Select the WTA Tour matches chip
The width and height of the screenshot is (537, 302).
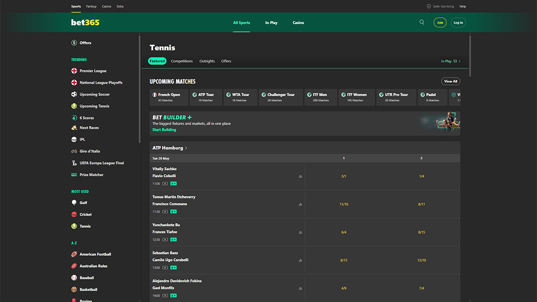241,97
